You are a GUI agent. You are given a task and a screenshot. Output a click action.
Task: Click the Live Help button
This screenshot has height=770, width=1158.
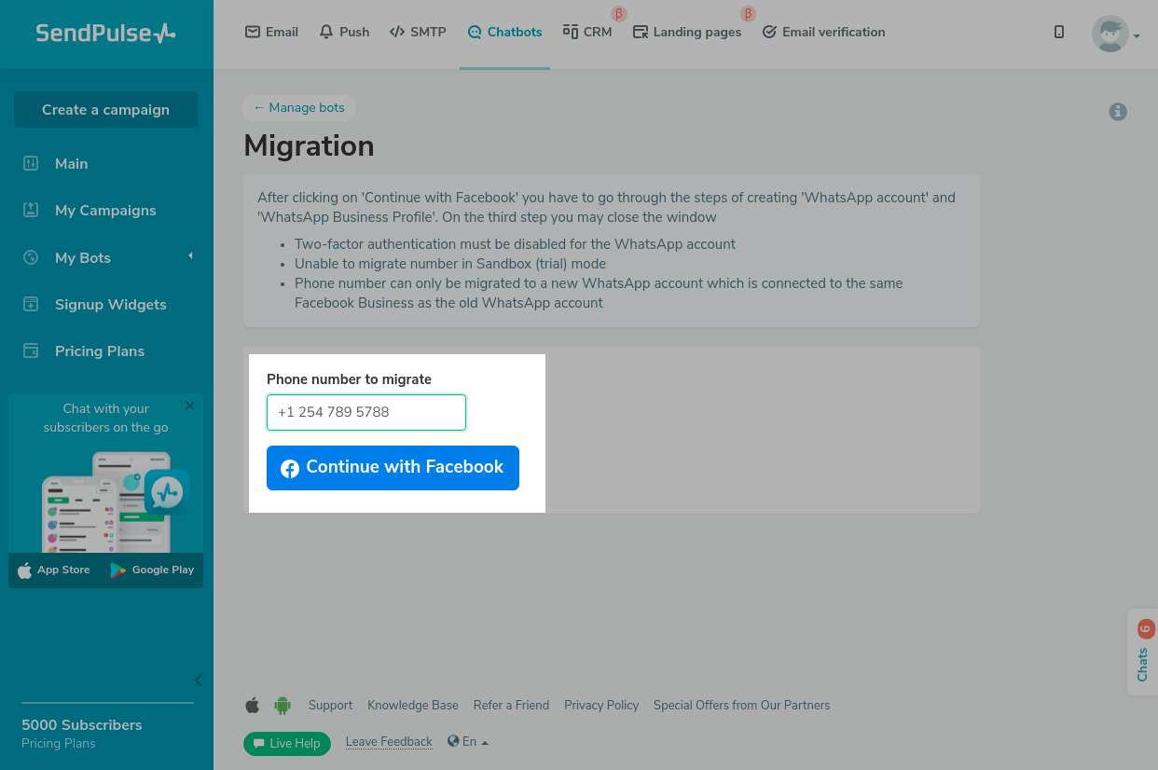287,743
